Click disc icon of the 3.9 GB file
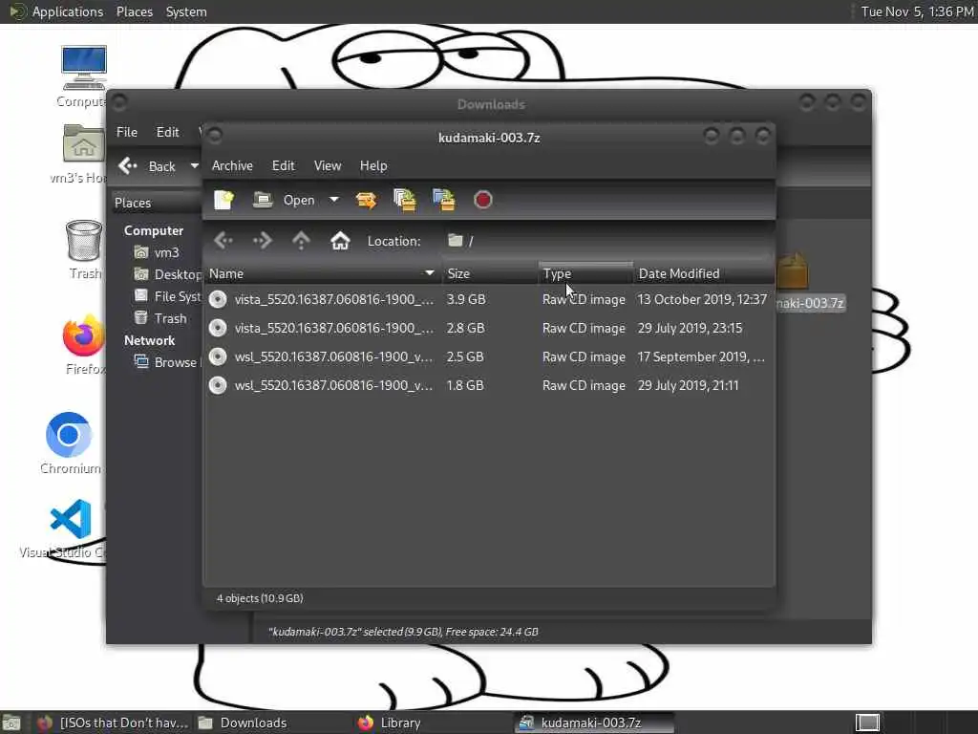This screenshot has height=734, width=978. (218, 299)
